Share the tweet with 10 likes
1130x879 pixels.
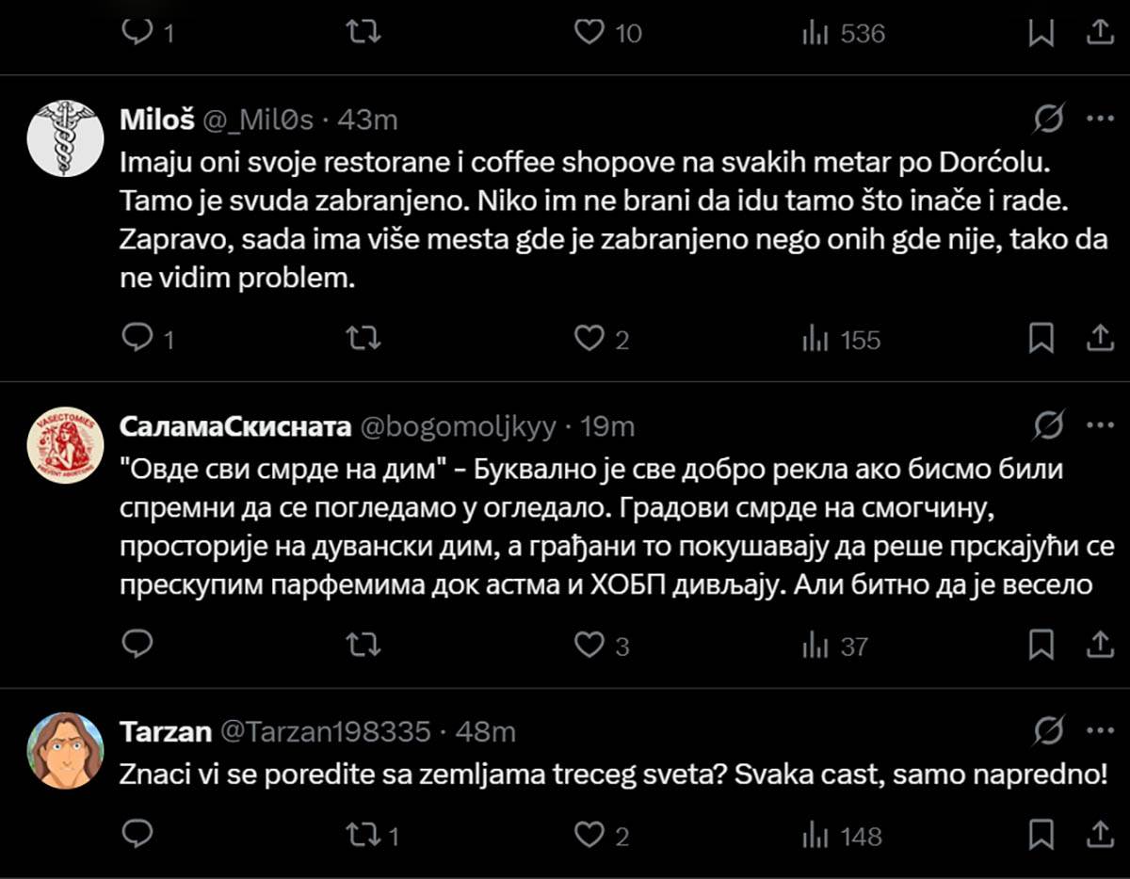(x=1099, y=33)
